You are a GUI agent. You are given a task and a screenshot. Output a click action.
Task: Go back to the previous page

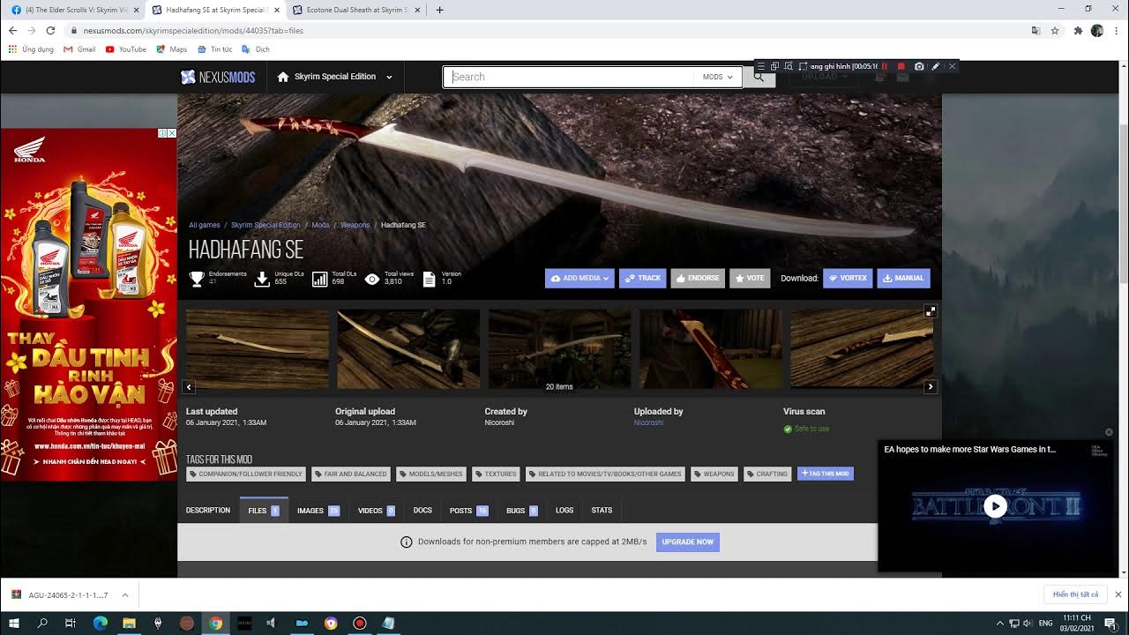tap(12, 30)
